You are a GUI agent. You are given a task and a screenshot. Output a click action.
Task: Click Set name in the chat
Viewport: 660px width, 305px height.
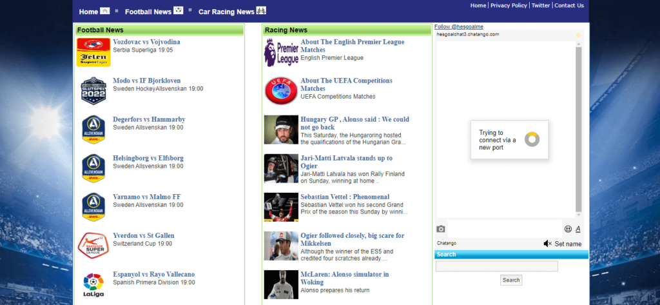pyautogui.click(x=568, y=244)
